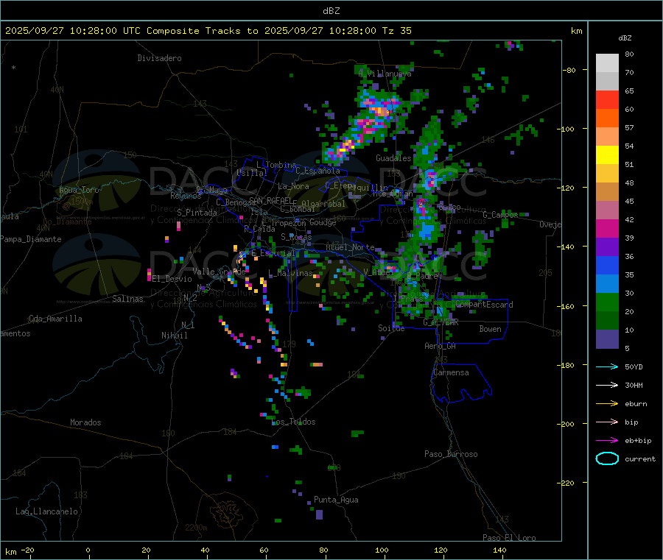Click the -200 tick on vertical axis
The image size is (663, 560).
tap(566, 424)
